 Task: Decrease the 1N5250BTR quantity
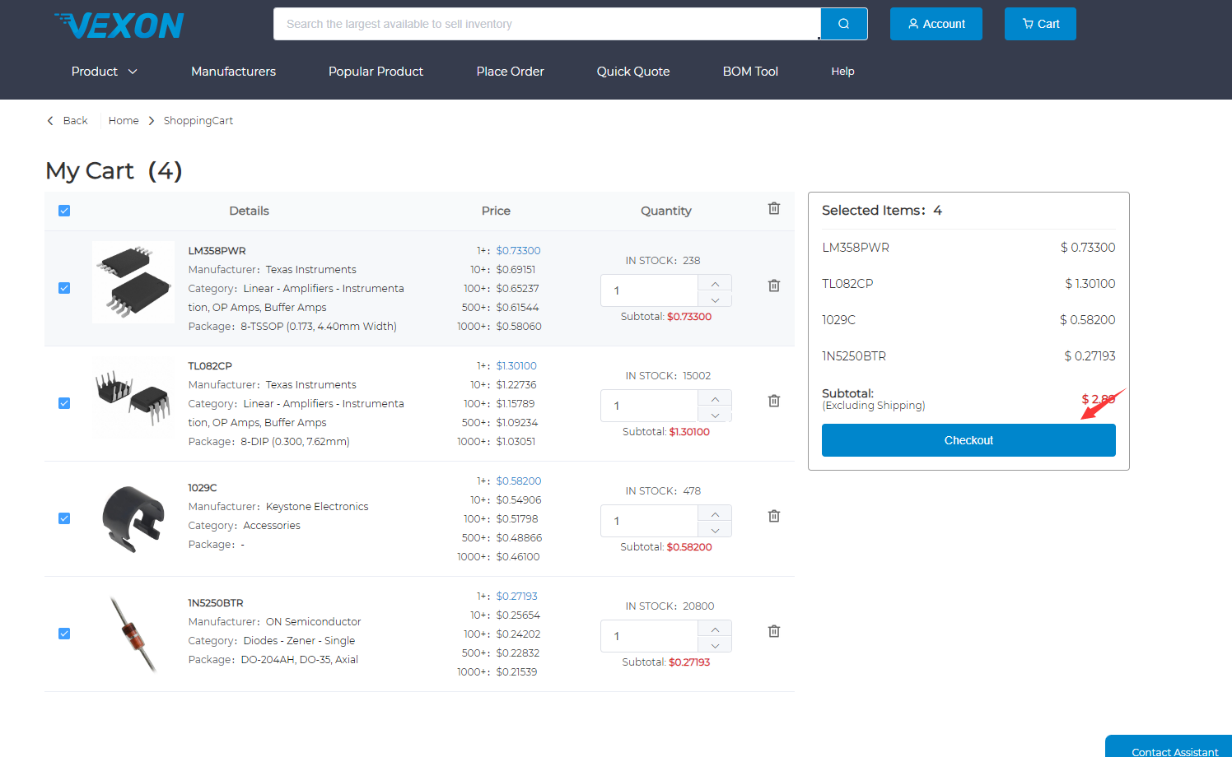pos(715,645)
